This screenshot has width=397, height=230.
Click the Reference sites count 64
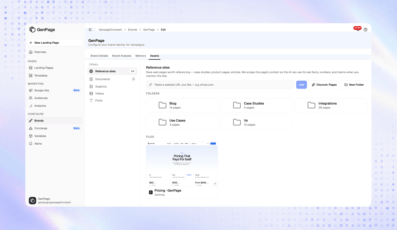(133, 71)
